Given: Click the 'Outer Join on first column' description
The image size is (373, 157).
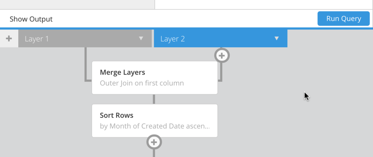Looking at the screenshot, I should (142, 83).
